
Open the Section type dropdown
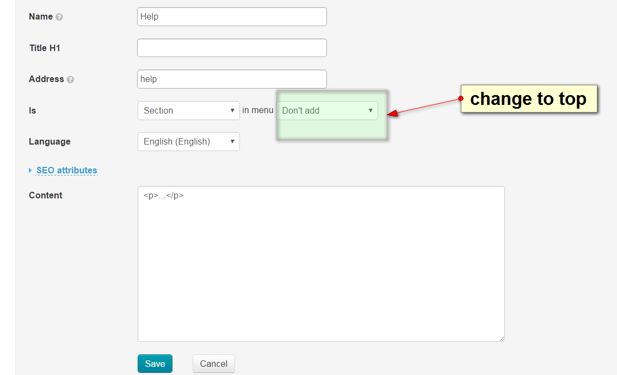coord(188,110)
